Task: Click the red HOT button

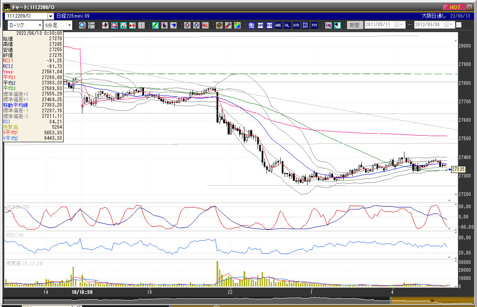Action: 454,7
